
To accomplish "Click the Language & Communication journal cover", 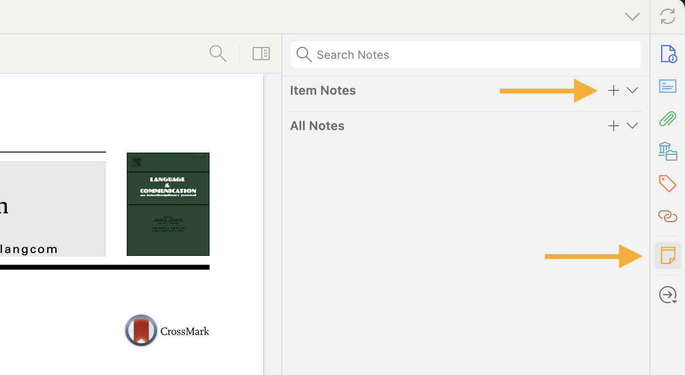I will click(x=168, y=204).
